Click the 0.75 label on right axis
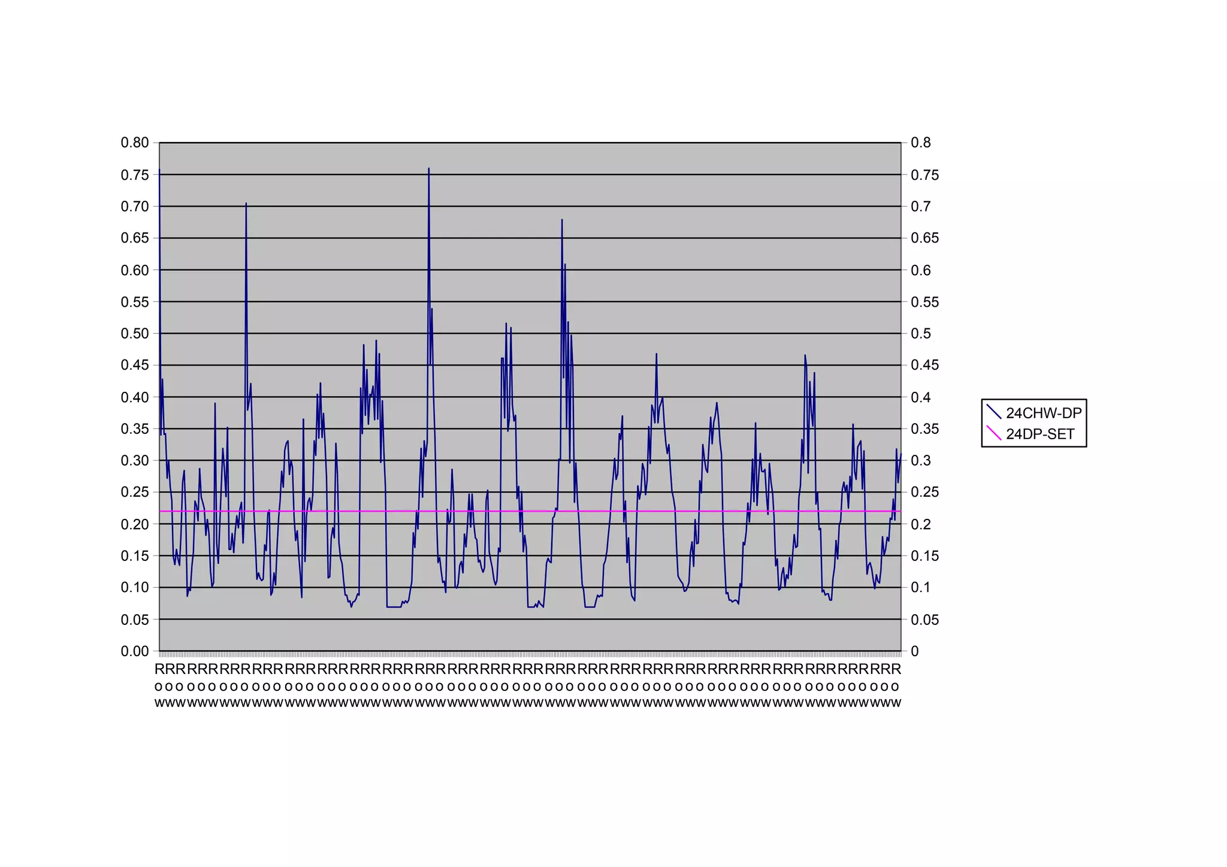Viewport: 1227px width, 867px height. pyautogui.click(x=924, y=175)
